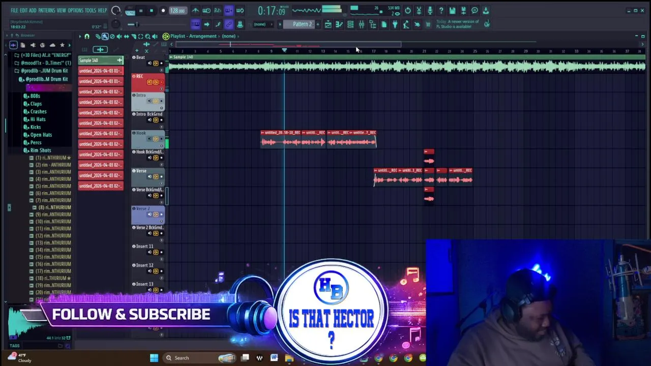Click the 128.000 tempo field
This screenshot has height=366, width=651.
(177, 10)
